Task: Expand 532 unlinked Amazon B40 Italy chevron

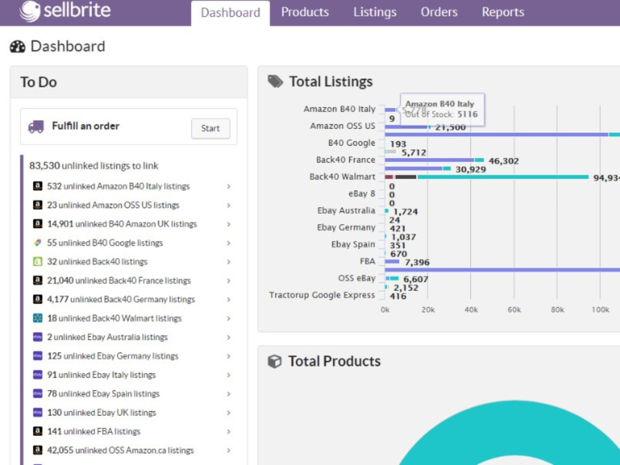Action: [x=229, y=186]
